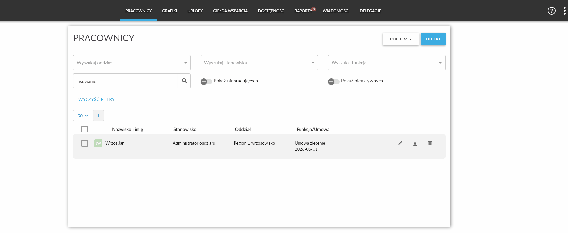Screen dimensions: 568x233
Task: Edit Wrzos Jan with the pencil icon
Action: tap(400, 143)
